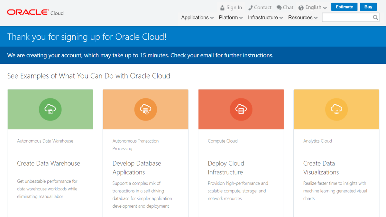Click the Analytics Cloud label
This screenshot has height=217, width=386.
317,141
